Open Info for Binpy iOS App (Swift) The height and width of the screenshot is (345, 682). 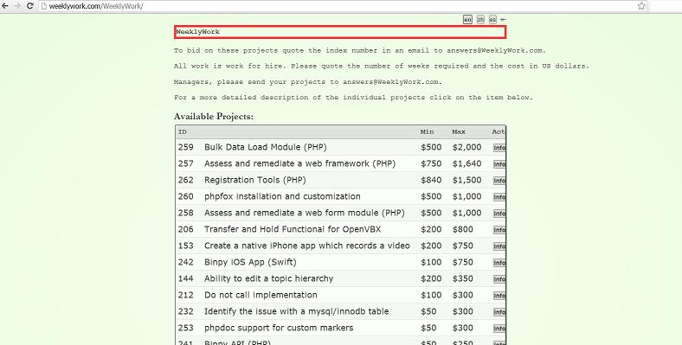(499, 263)
